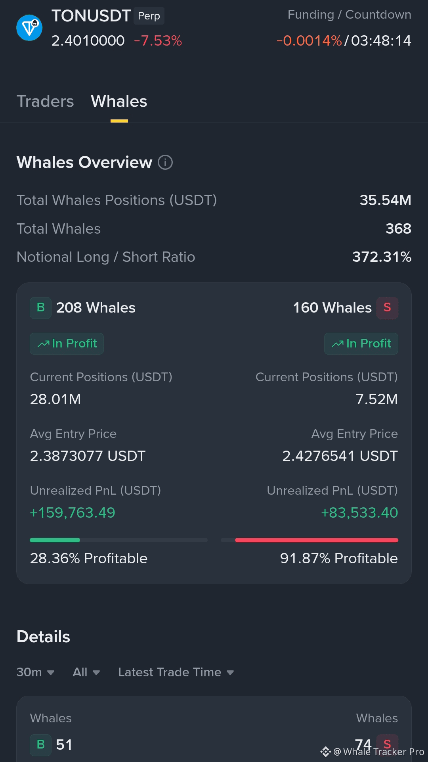
Task: Open the Whales Overview info icon
Action: tap(165, 162)
